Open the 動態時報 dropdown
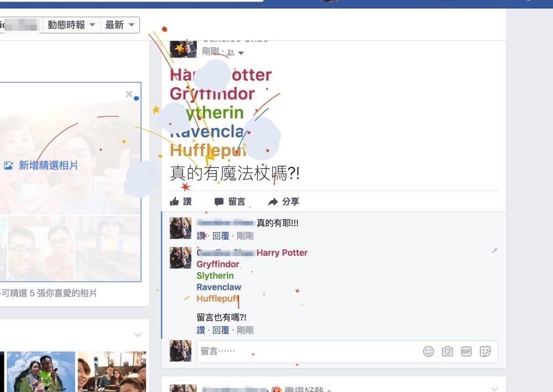Viewport: 553px width, 392px height. (71, 25)
